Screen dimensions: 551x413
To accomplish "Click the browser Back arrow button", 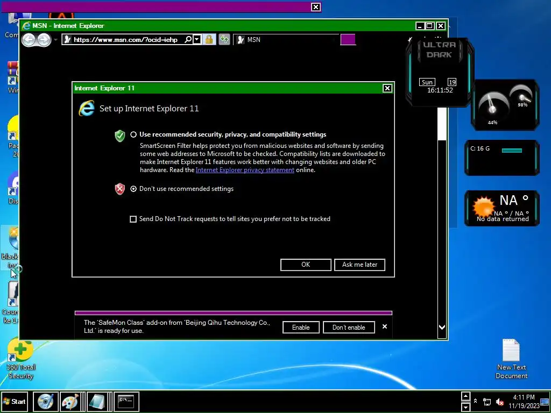I will (29, 40).
